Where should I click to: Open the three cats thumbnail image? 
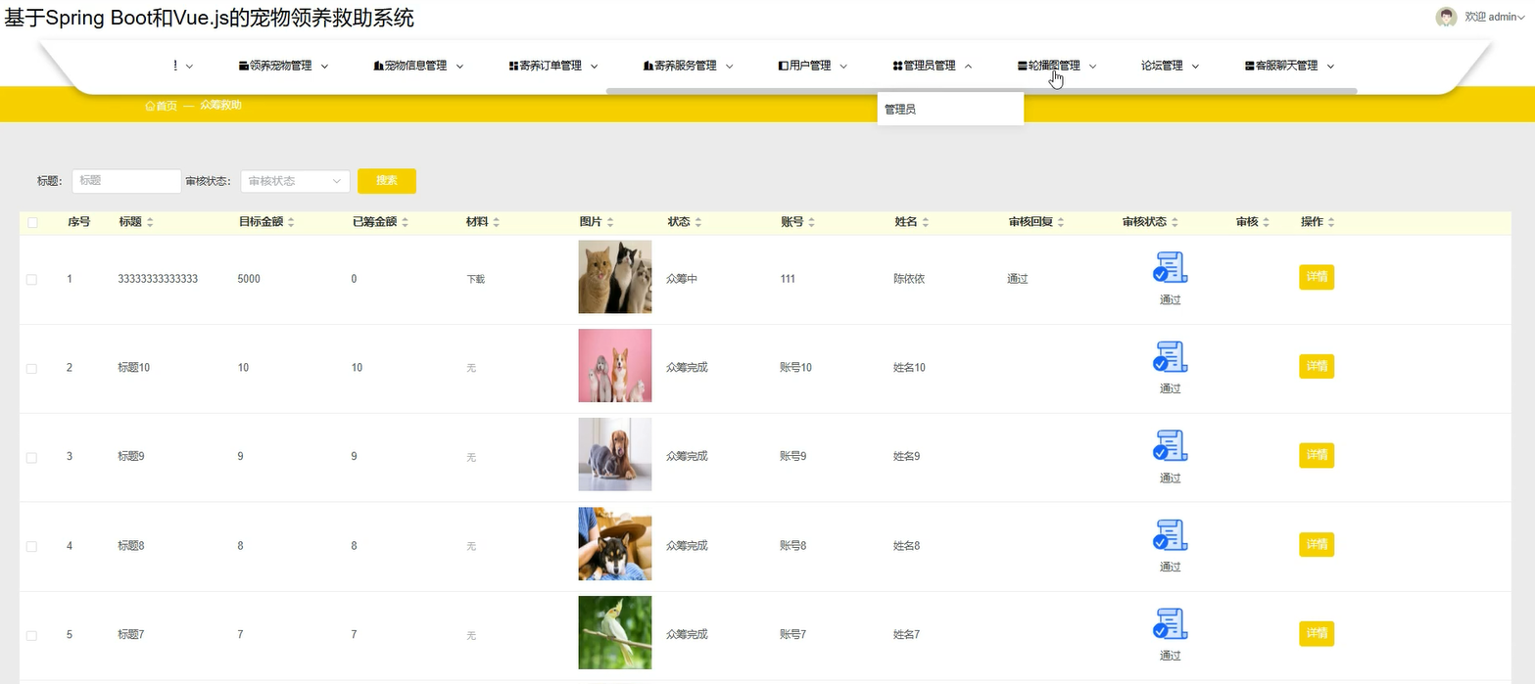pos(615,277)
